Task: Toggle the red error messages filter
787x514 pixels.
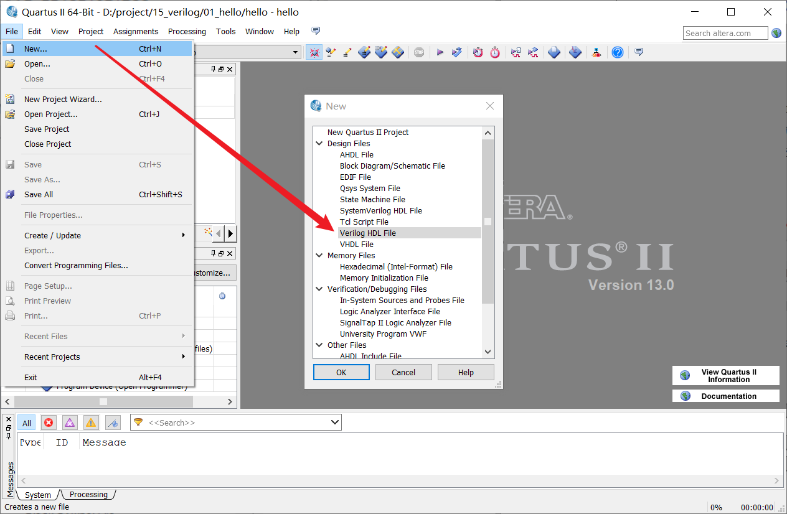Action: tap(49, 423)
